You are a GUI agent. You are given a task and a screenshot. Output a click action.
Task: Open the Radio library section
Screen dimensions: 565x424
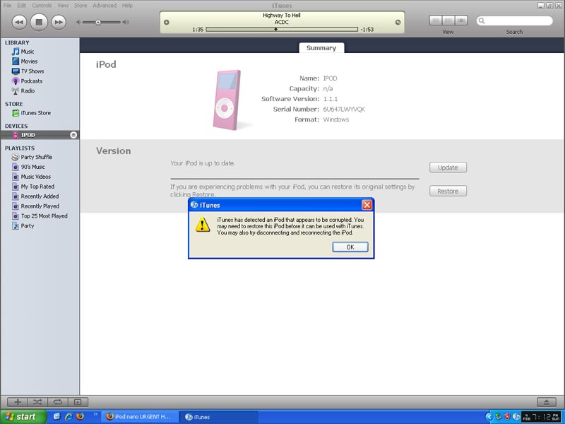tap(28, 90)
